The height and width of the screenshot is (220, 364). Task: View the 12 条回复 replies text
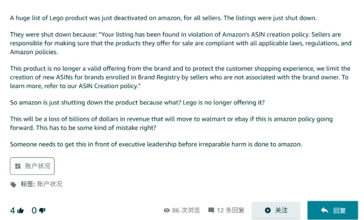click(x=230, y=210)
